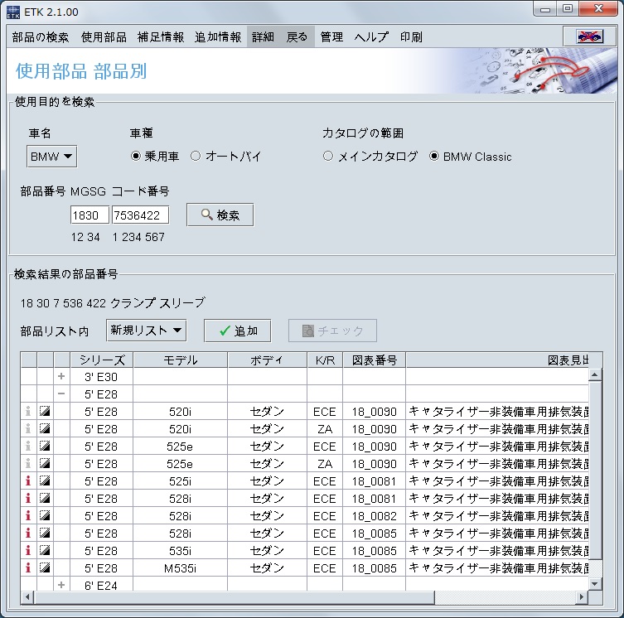This screenshot has width=624, height=618.
Task: Open the 使用部品 menu
Action: [x=104, y=37]
